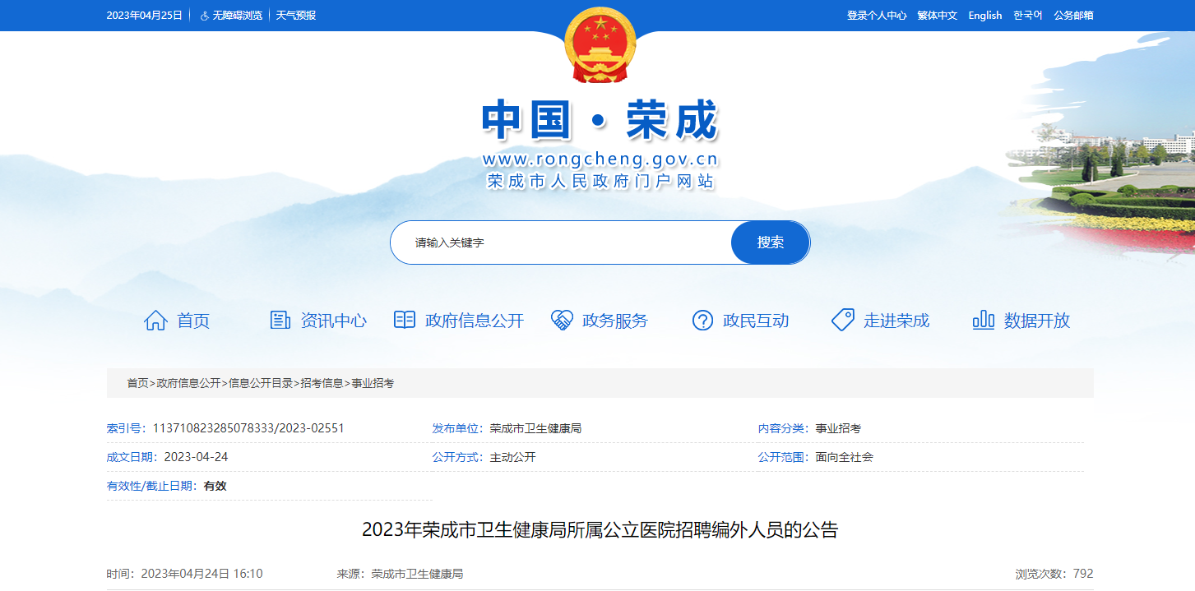The image size is (1195, 591).
Task: Click the accessibility icon beside 无障碍浏览
Action: pos(204,16)
